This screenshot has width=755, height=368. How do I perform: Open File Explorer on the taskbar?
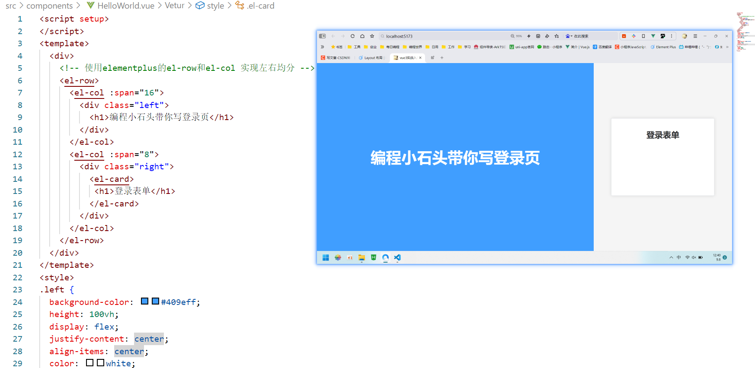coord(362,257)
